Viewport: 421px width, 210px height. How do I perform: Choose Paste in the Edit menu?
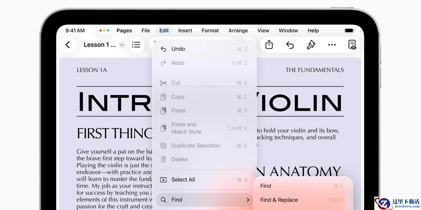pyautogui.click(x=205, y=111)
